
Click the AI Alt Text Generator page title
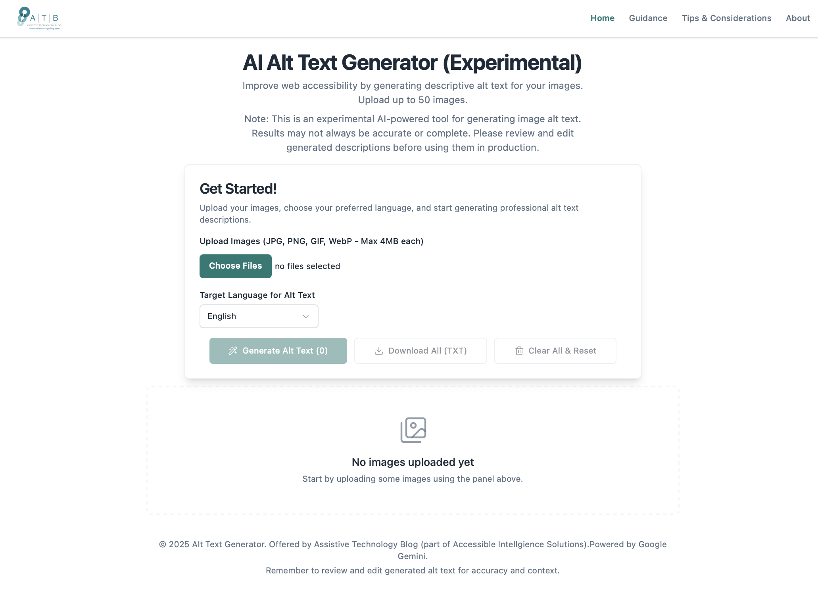click(412, 63)
